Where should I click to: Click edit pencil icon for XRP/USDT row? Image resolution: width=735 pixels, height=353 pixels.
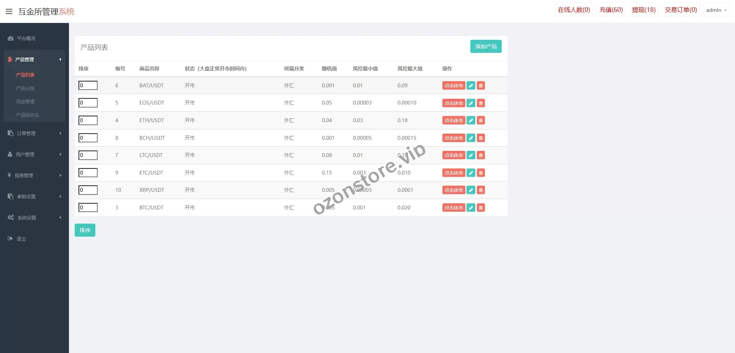click(x=471, y=190)
